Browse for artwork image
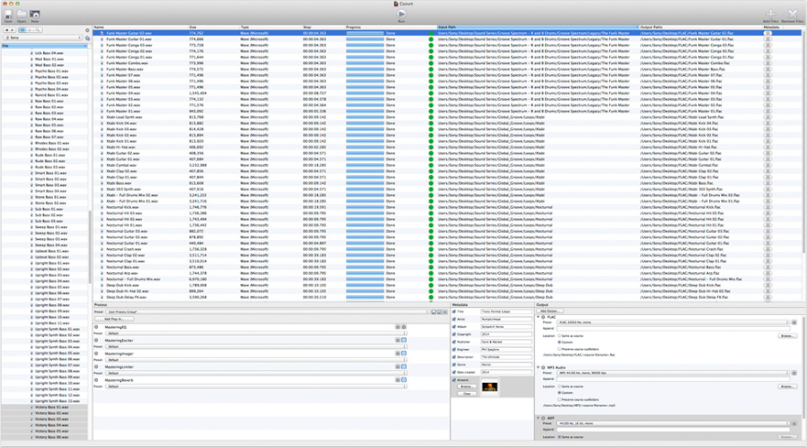 [x=467, y=387]
